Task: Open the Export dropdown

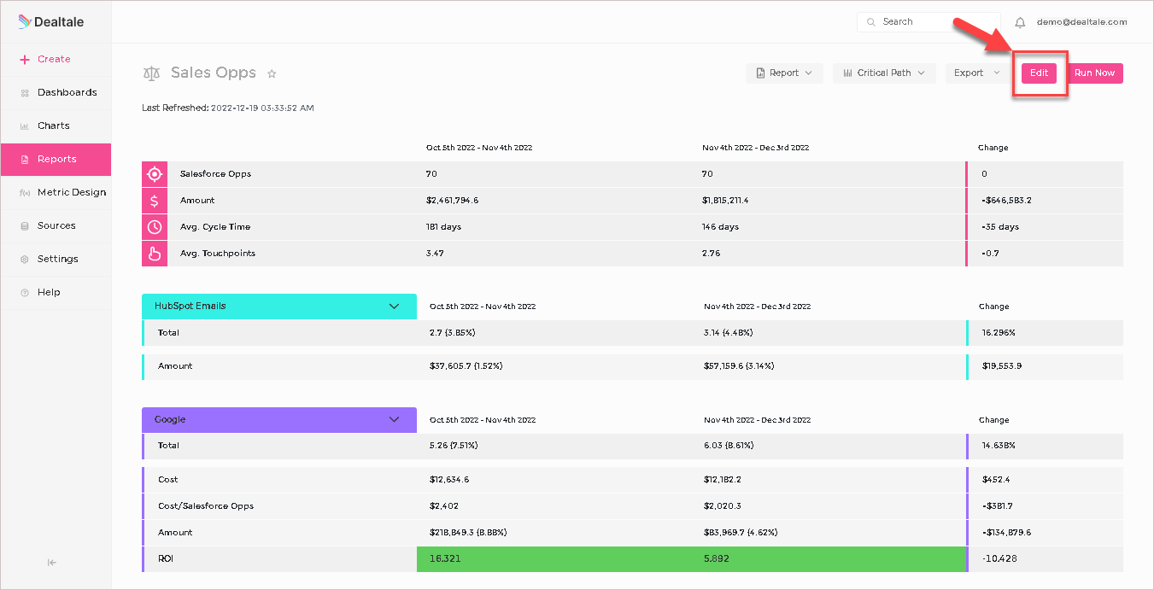Action: click(976, 73)
